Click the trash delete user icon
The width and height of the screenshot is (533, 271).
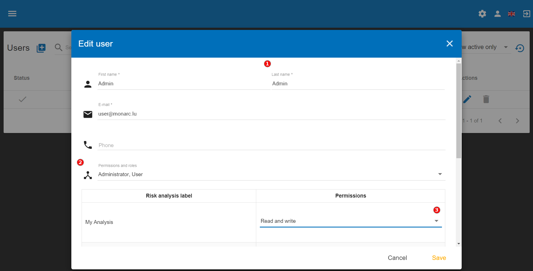[486, 99]
